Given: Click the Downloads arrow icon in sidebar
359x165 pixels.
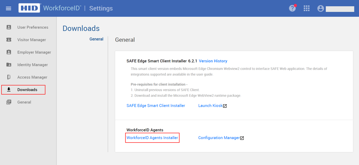Looking at the screenshot, I should tap(9, 89).
